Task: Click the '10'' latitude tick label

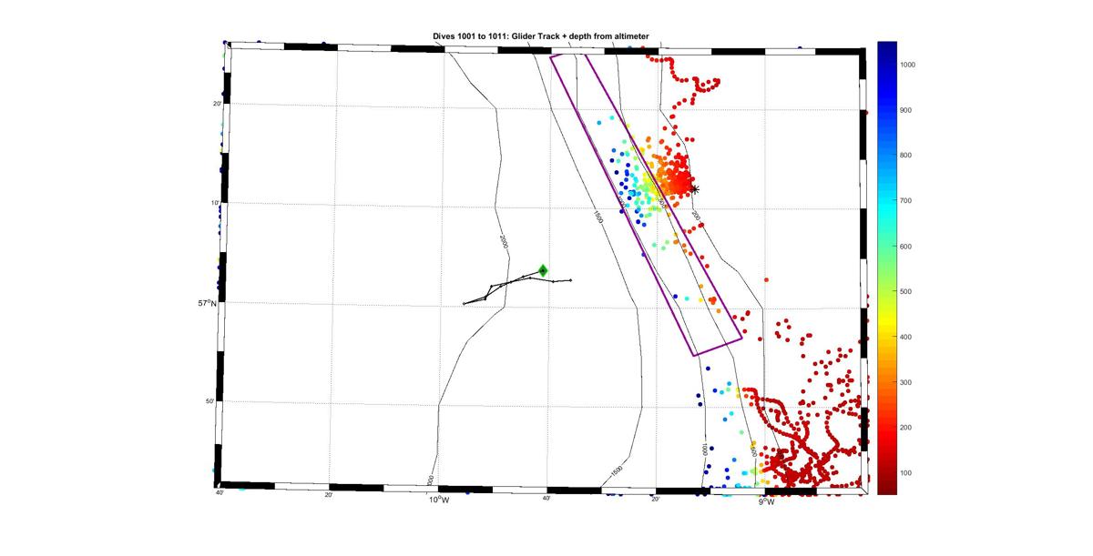Action: tap(217, 203)
